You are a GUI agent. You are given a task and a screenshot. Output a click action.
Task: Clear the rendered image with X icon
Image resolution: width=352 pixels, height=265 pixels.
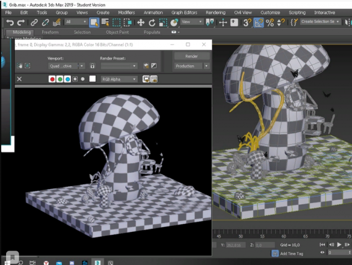(19, 79)
